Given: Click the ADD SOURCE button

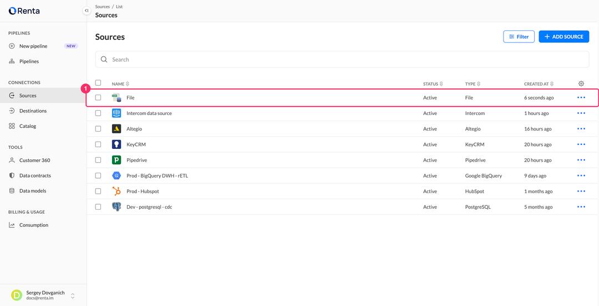Looking at the screenshot, I should click(564, 37).
